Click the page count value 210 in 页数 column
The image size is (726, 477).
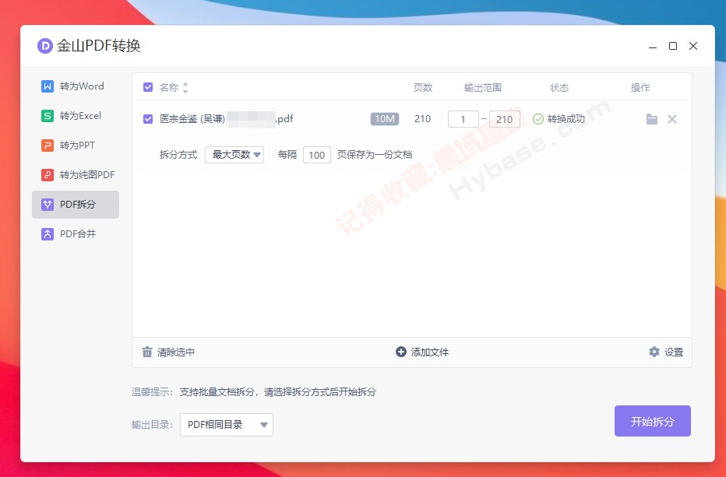point(423,119)
